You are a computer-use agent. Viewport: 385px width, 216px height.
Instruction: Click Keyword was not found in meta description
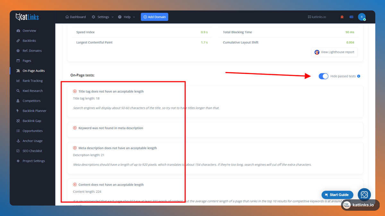tap(111, 128)
